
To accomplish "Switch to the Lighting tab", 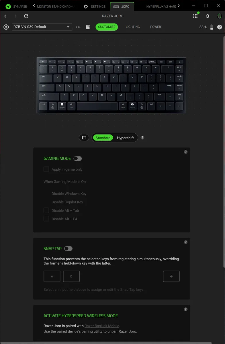I will click(133, 27).
